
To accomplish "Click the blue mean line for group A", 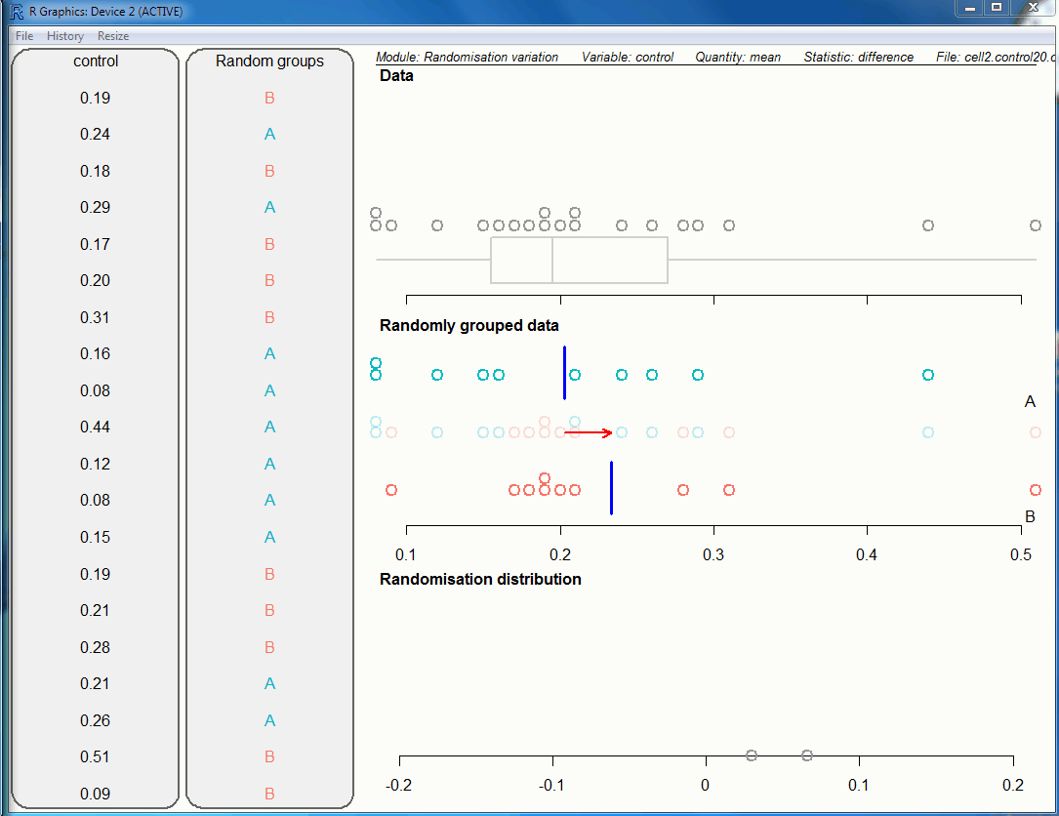I will [x=564, y=372].
